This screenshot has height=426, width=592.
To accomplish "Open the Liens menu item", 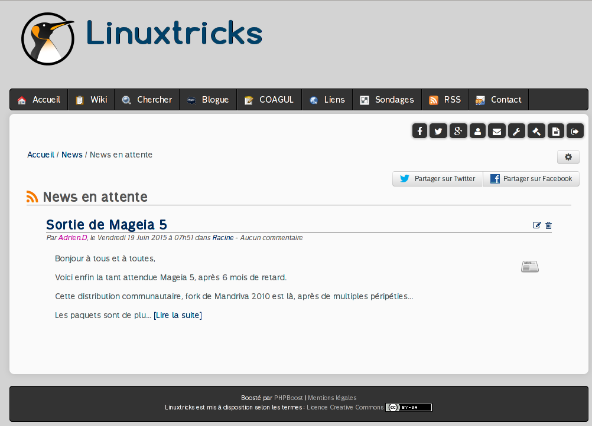I will click(x=327, y=100).
